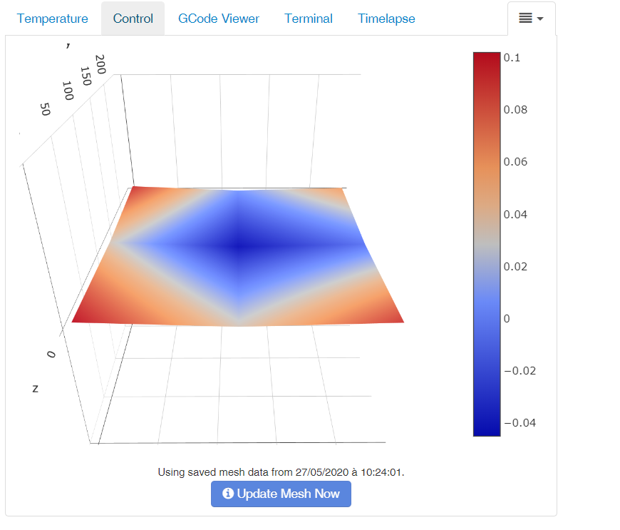Click the z axis label
This screenshot has height=530, width=620.
click(35, 389)
